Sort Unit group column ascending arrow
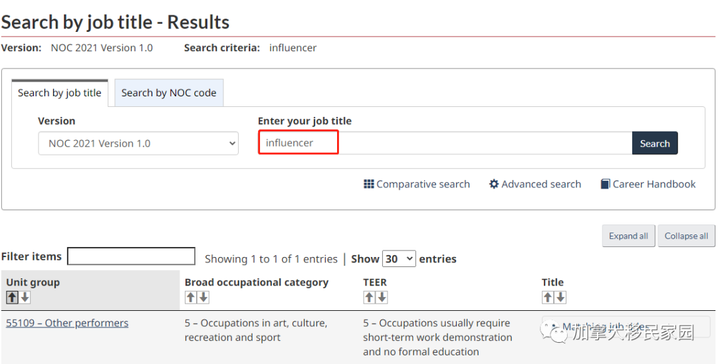This screenshot has width=718, height=364. click(x=13, y=298)
